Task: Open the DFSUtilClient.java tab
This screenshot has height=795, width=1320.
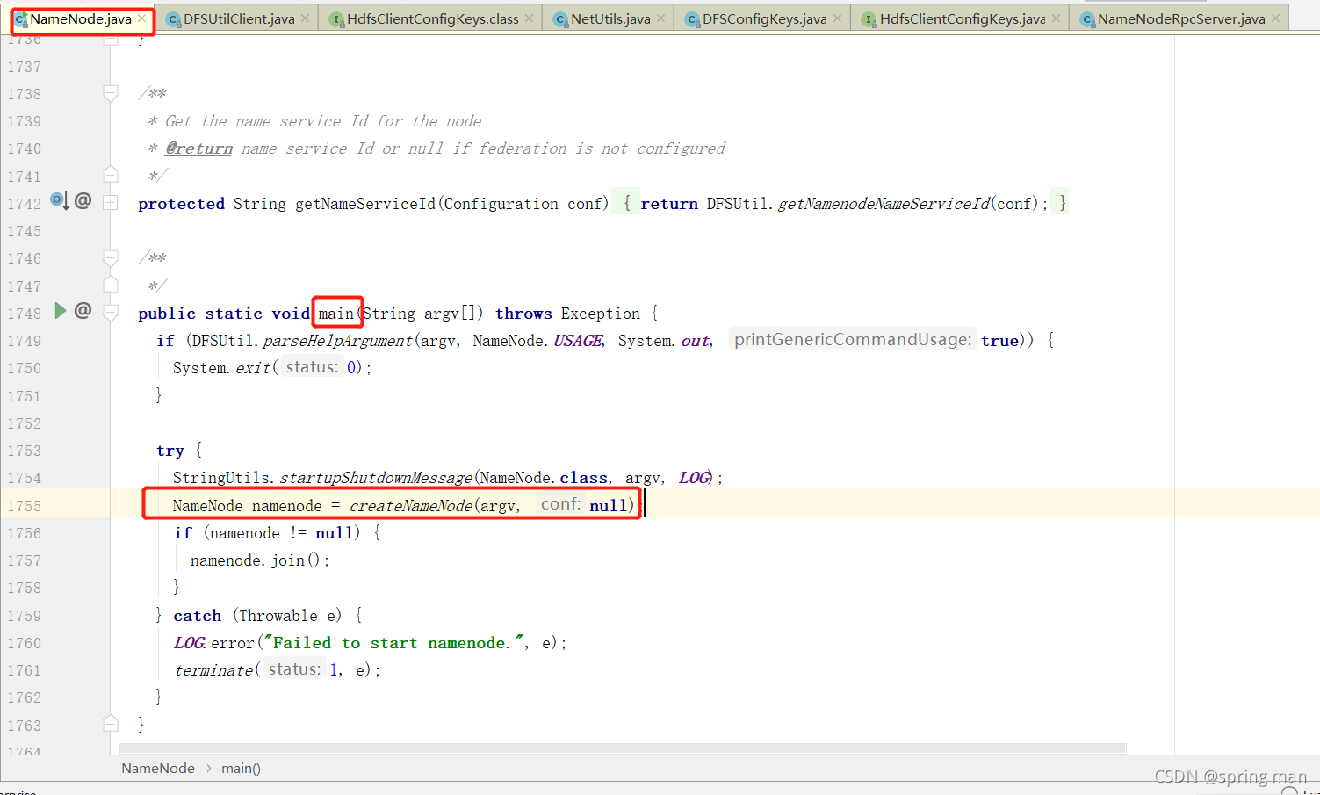Action: click(239, 18)
